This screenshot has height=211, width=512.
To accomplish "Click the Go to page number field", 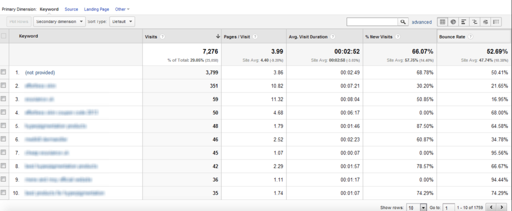I will (449, 207).
